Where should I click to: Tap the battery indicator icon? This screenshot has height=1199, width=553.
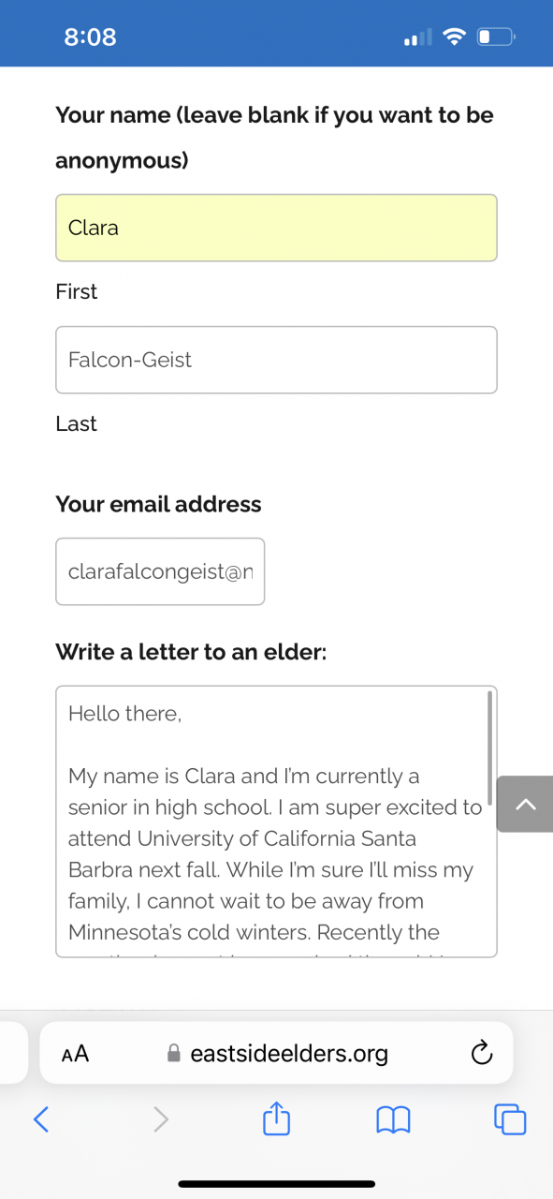[495, 37]
